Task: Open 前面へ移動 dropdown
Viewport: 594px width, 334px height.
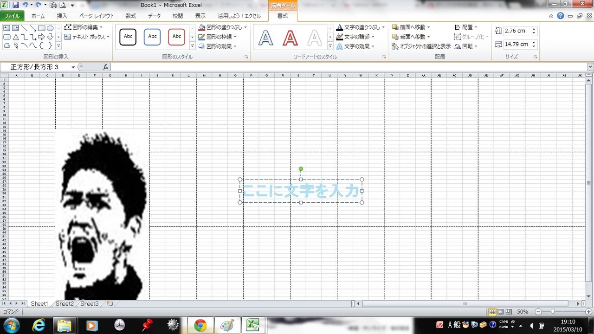Action: click(x=411, y=27)
